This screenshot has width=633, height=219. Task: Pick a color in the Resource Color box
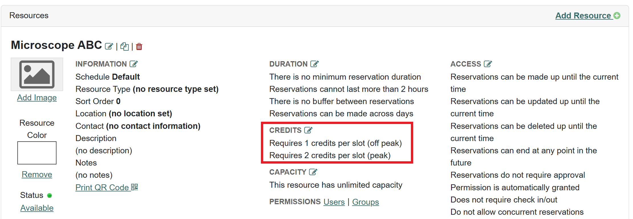[37, 153]
